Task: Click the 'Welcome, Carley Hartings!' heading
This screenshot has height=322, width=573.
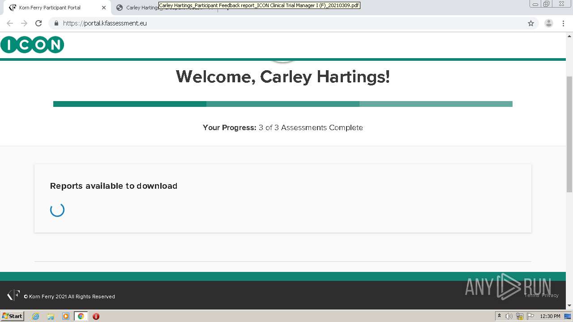Action: (x=283, y=77)
